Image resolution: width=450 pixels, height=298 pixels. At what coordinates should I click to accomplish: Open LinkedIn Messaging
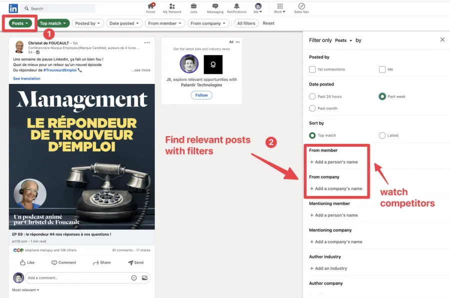pos(215,9)
